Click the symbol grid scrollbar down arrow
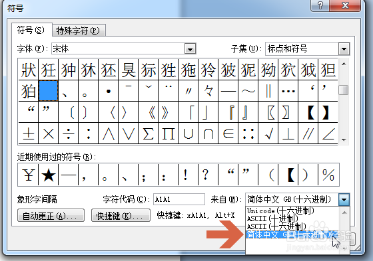Viewport: 373px width, 261px height. (344, 139)
